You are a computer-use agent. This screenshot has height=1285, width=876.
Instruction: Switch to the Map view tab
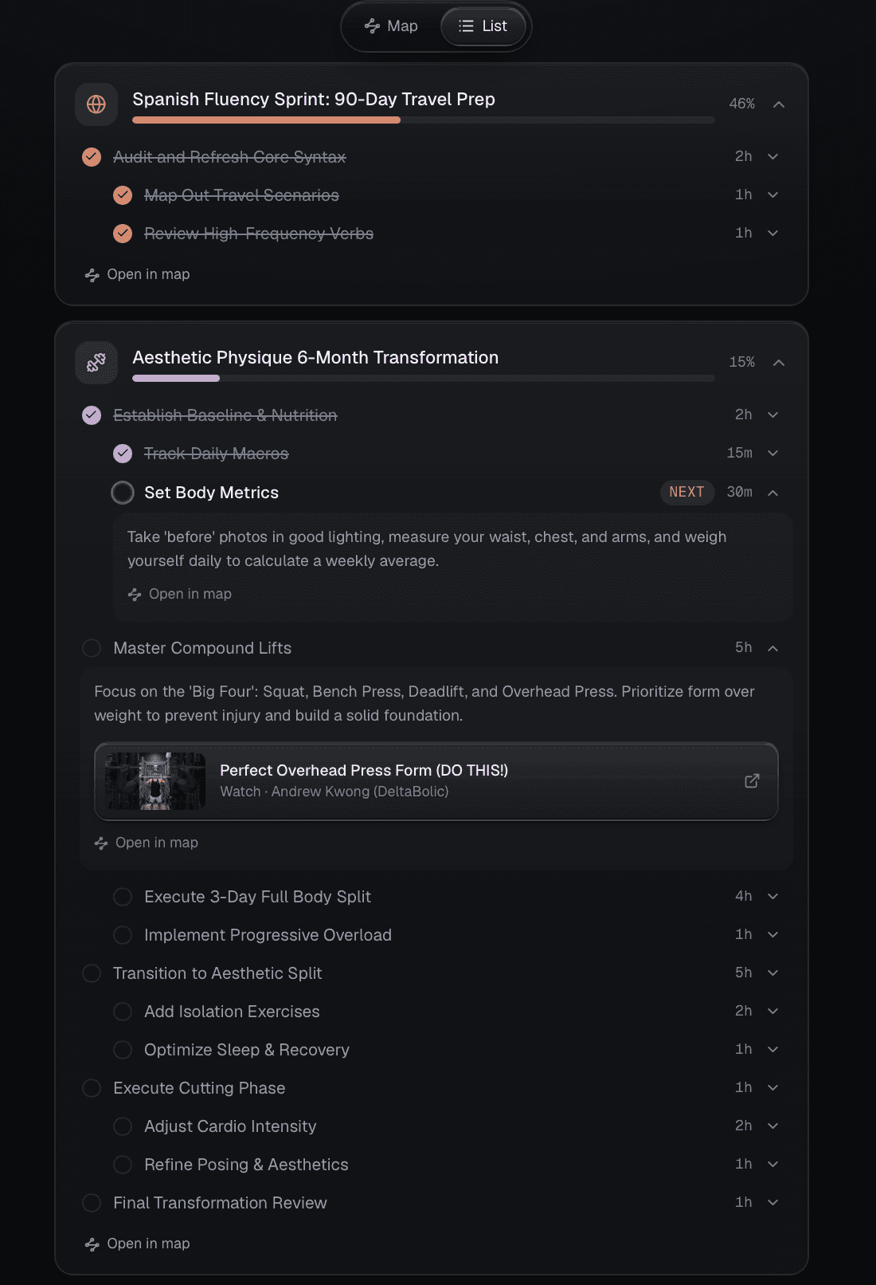[x=391, y=26]
